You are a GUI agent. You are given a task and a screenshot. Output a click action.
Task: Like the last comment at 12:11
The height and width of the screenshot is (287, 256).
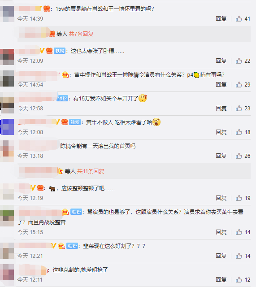pos(239,280)
